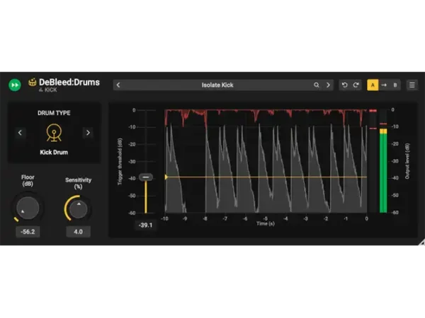The height and width of the screenshot is (318, 425).
Task: Click the Floor value field -56.2
Action: (x=28, y=232)
